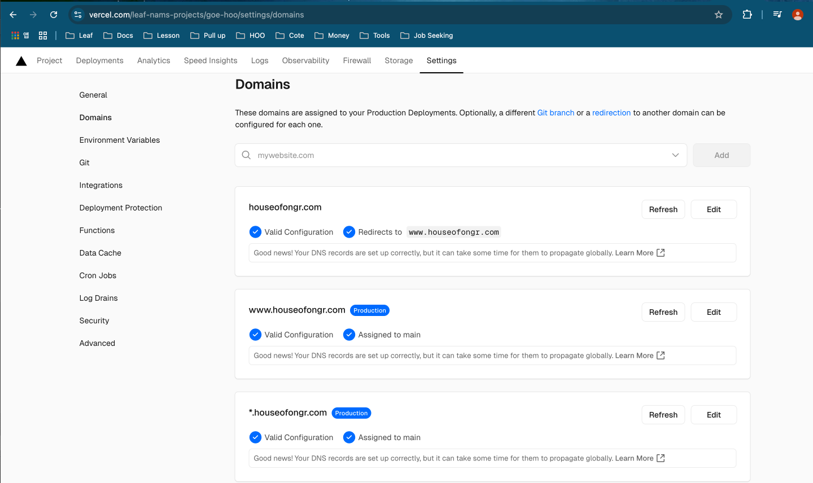This screenshot has height=483, width=813.
Task: Click Production badge beside *.houseofongr.com
Action: pyautogui.click(x=351, y=413)
